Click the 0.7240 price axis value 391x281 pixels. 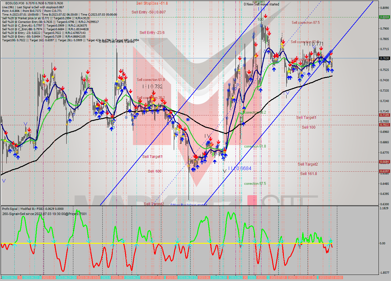tap(385, 101)
